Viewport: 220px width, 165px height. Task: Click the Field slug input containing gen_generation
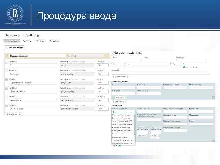click(77, 74)
